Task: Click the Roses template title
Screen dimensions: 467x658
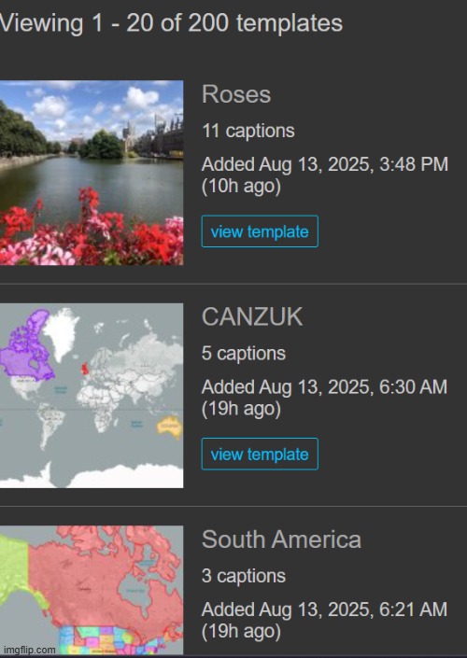Action: 236,94
